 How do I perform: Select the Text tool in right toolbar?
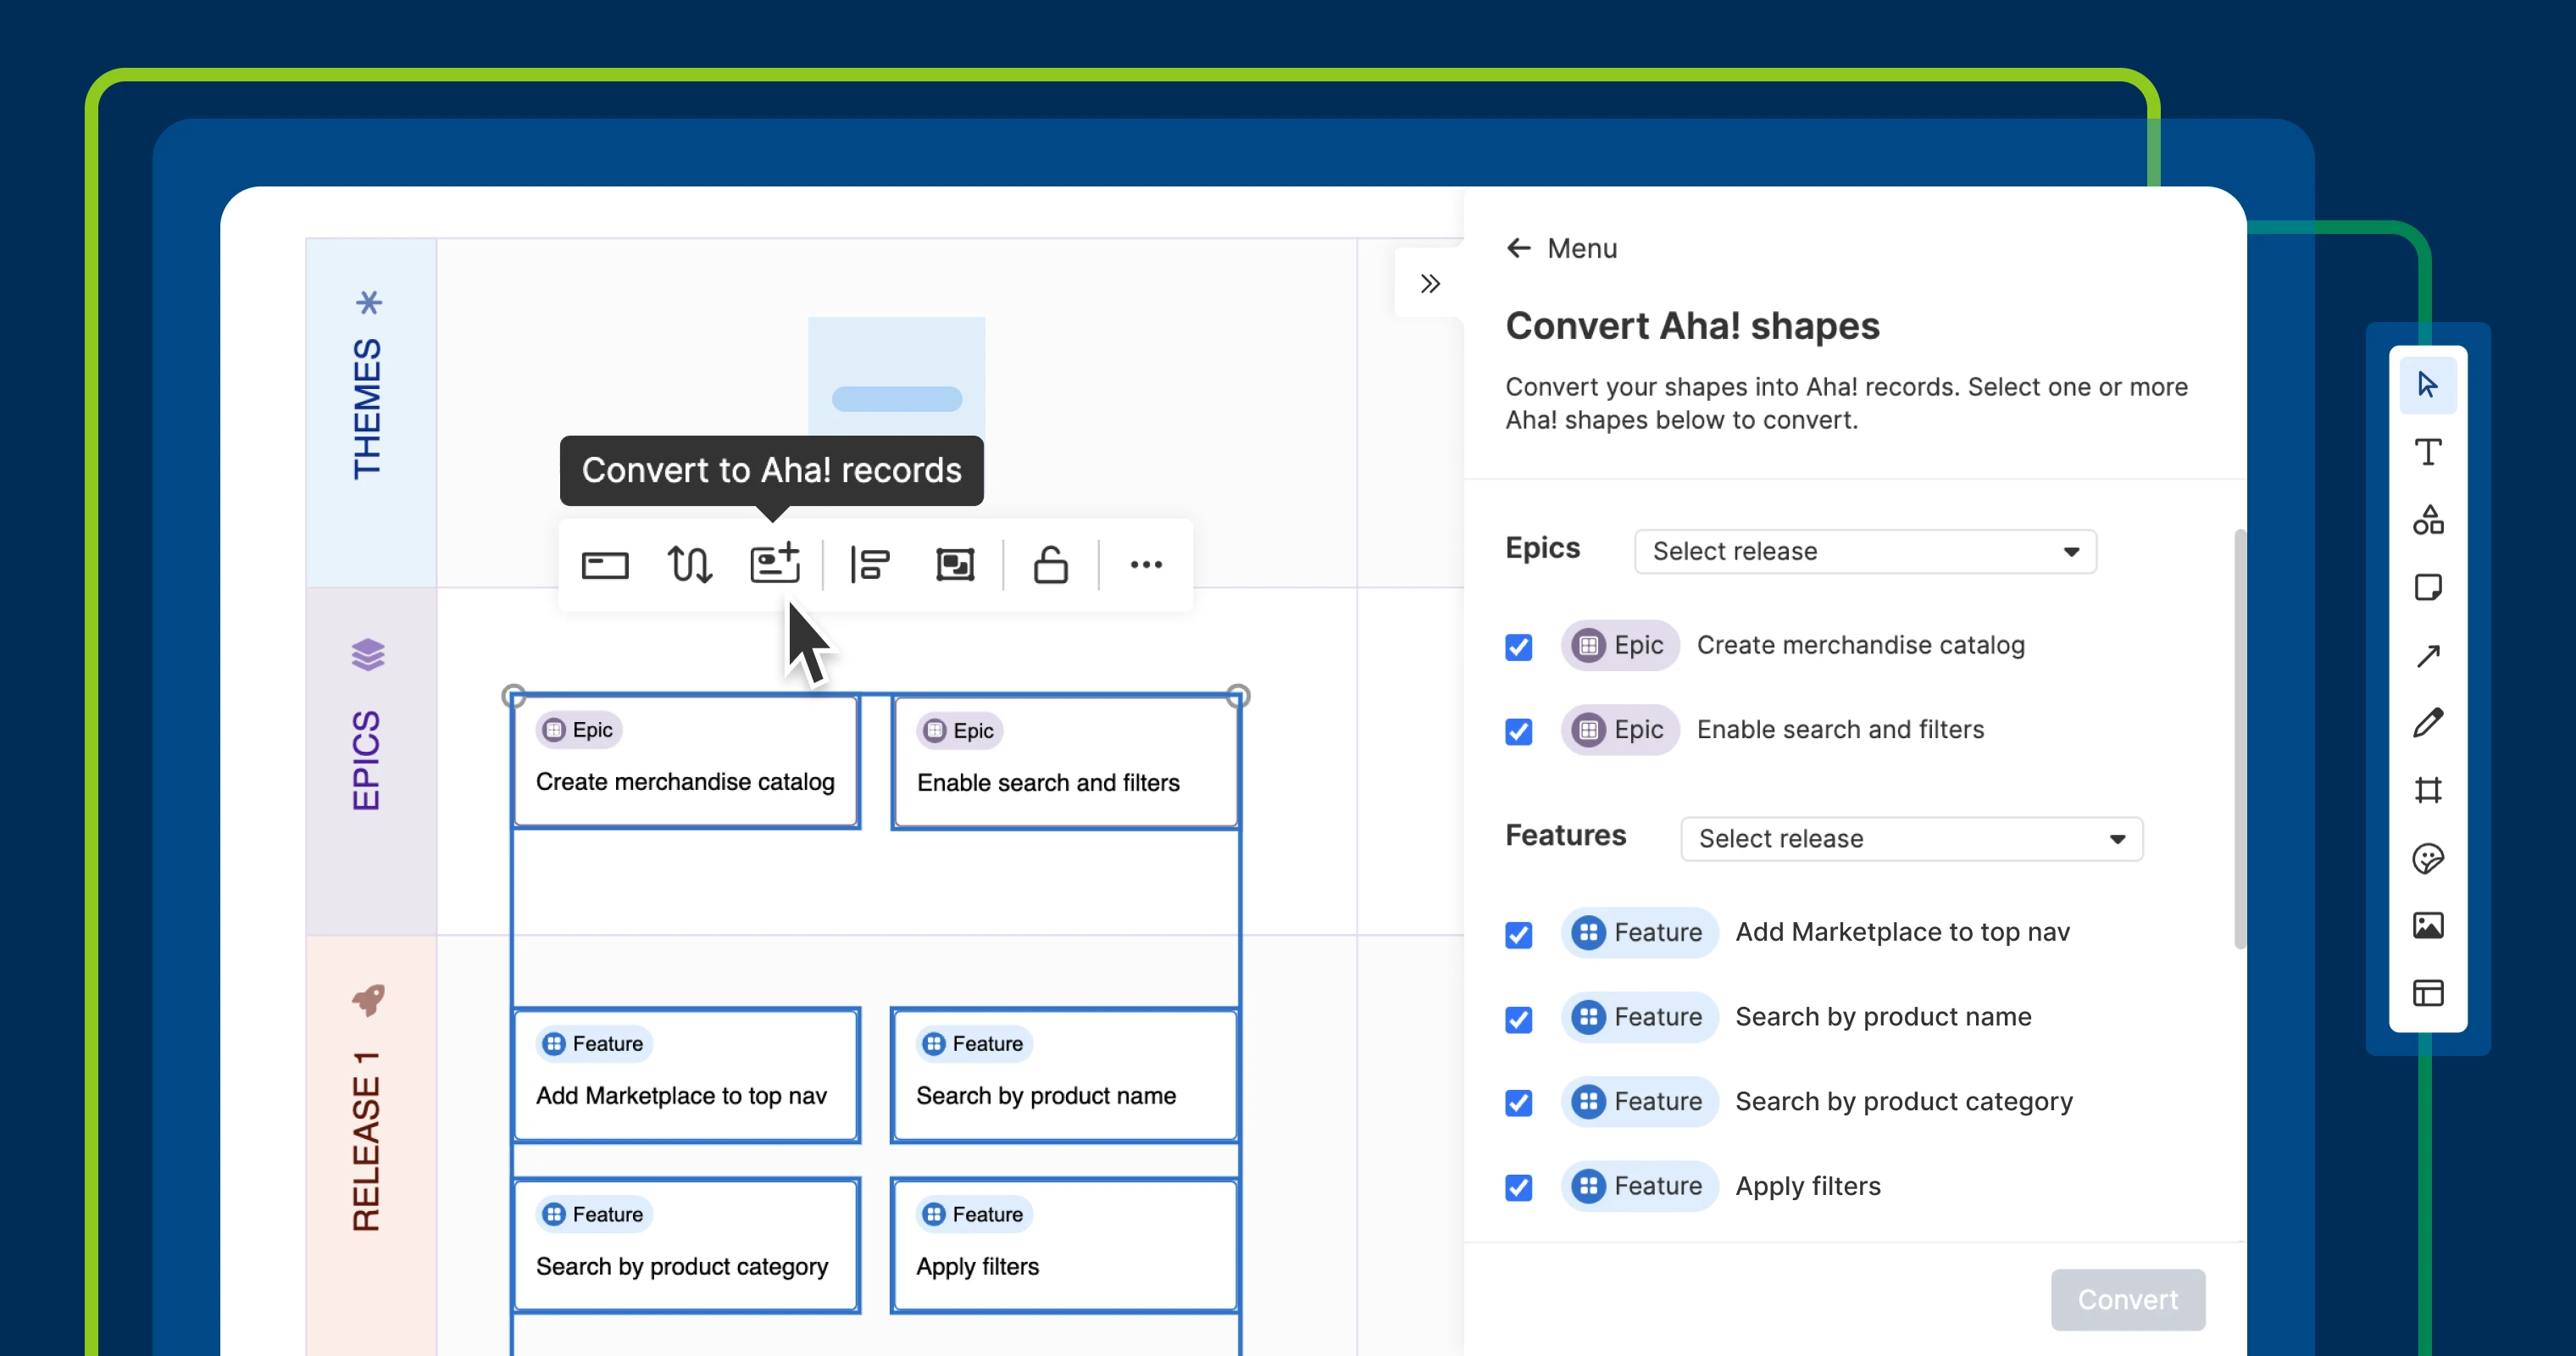point(2427,452)
